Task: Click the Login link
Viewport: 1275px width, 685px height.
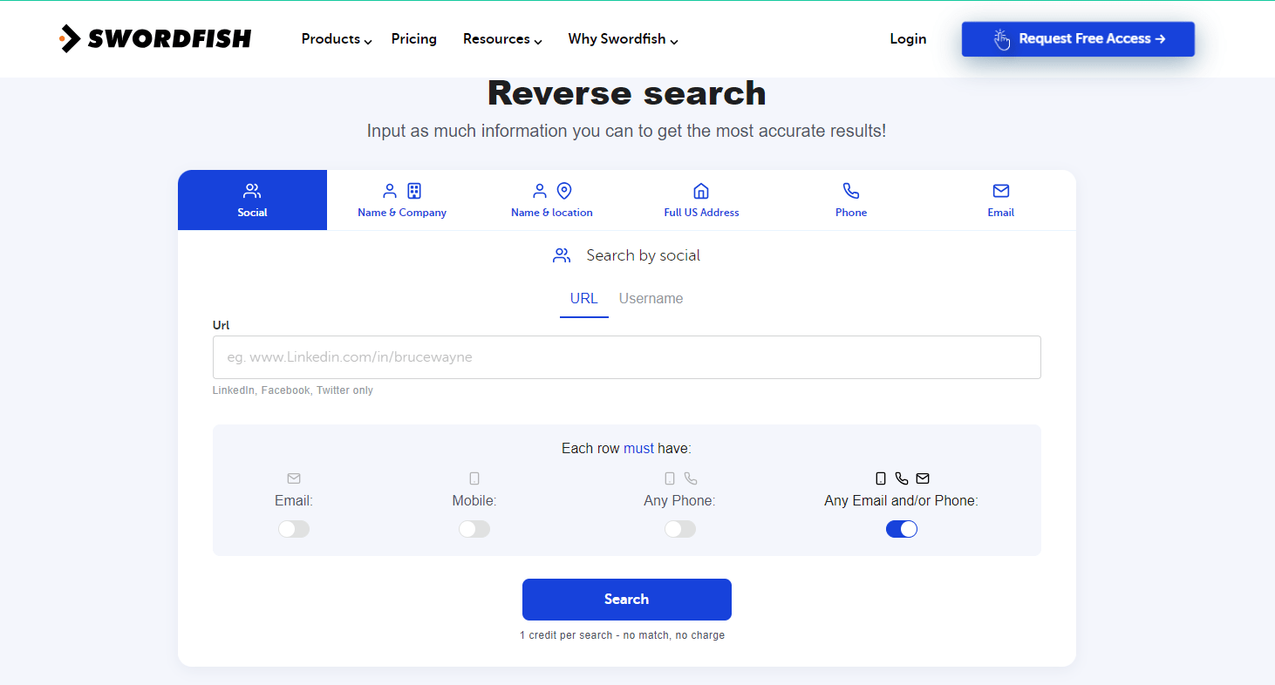Action: (x=908, y=39)
